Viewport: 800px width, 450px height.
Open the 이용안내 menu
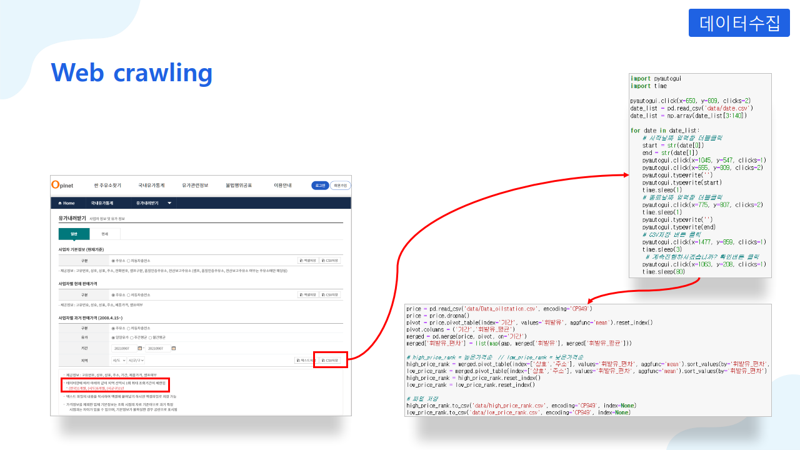[x=282, y=186]
